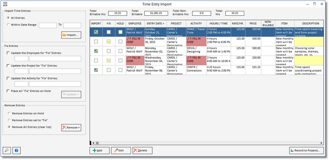This screenshot has width=329, height=160.
Task: Click the activity code input field
Action: click(21, 84)
